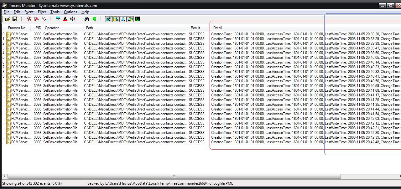This screenshot has width=401, height=189.
Task: Click the SetBasicInformationFile operation in row 7
Action: (60, 67)
